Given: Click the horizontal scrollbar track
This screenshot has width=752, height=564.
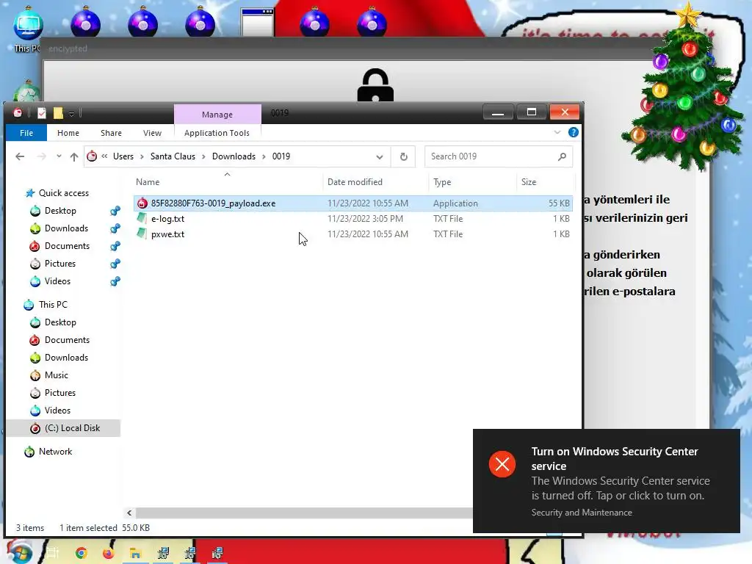Looking at the screenshot, I should click(303, 513).
